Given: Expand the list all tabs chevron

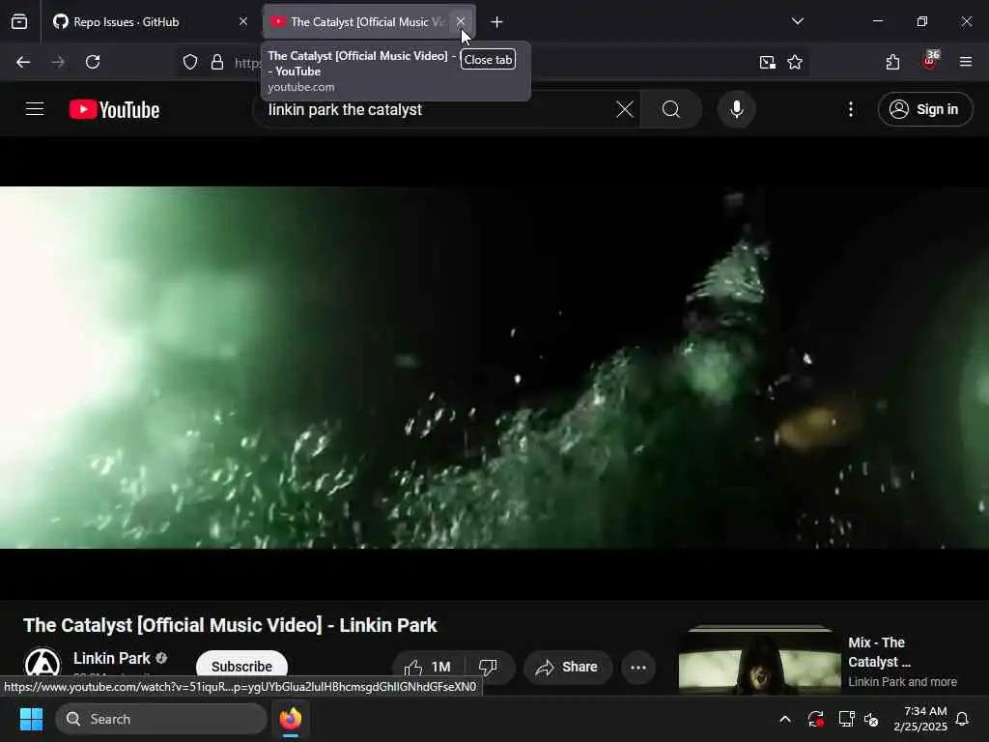Looking at the screenshot, I should pyautogui.click(x=798, y=21).
